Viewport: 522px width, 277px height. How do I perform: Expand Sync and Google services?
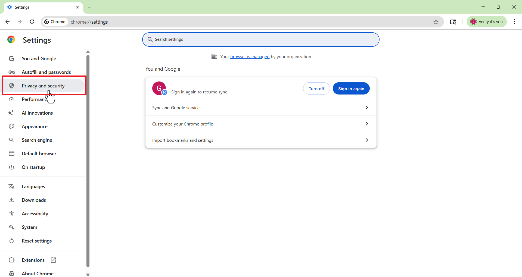click(367, 108)
